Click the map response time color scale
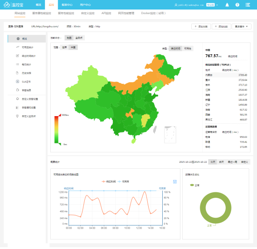Image resolution: width=257 pixels, height=249 pixels. [56, 129]
